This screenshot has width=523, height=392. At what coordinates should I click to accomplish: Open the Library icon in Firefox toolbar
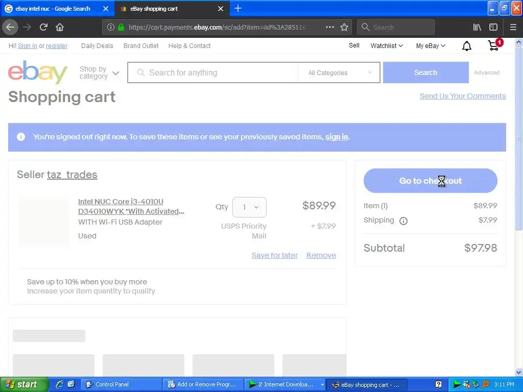[x=477, y=27]
